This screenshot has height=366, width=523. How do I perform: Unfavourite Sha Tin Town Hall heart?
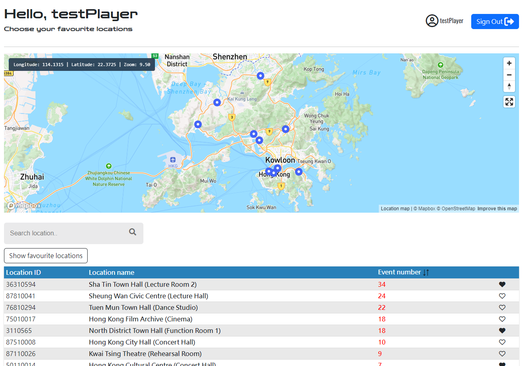tap(502, 284)
